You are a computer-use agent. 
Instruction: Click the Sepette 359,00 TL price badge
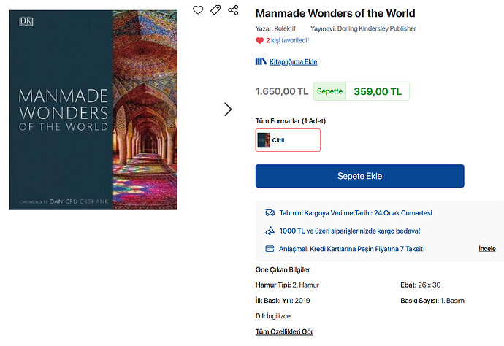(x=362, y=91)
